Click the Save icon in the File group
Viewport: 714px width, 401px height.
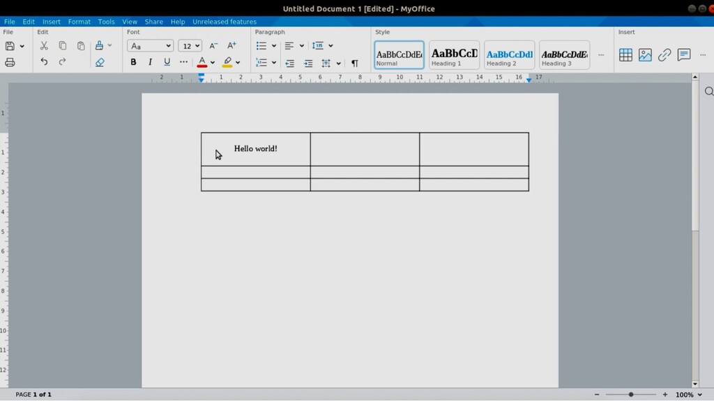[x=10, y=46]
